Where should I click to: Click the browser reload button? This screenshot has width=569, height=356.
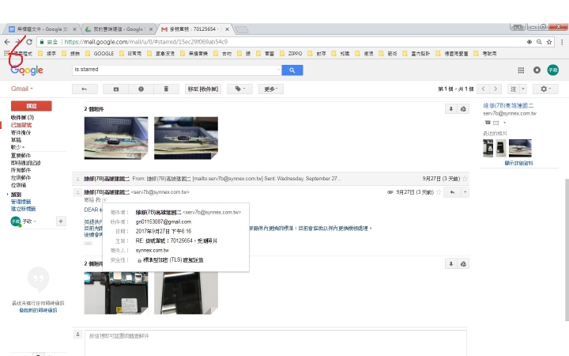tap(29, 42)
